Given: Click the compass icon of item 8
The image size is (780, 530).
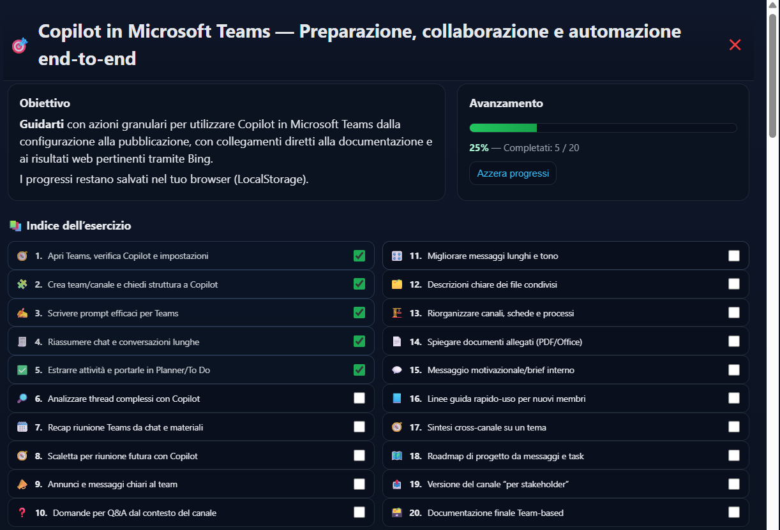Looking at the screenshot, I should pyautogui.click(x=22, y=456).
